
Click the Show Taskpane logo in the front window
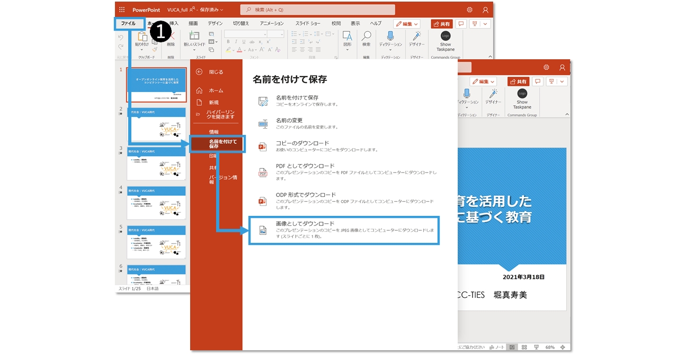click(522, 94)
